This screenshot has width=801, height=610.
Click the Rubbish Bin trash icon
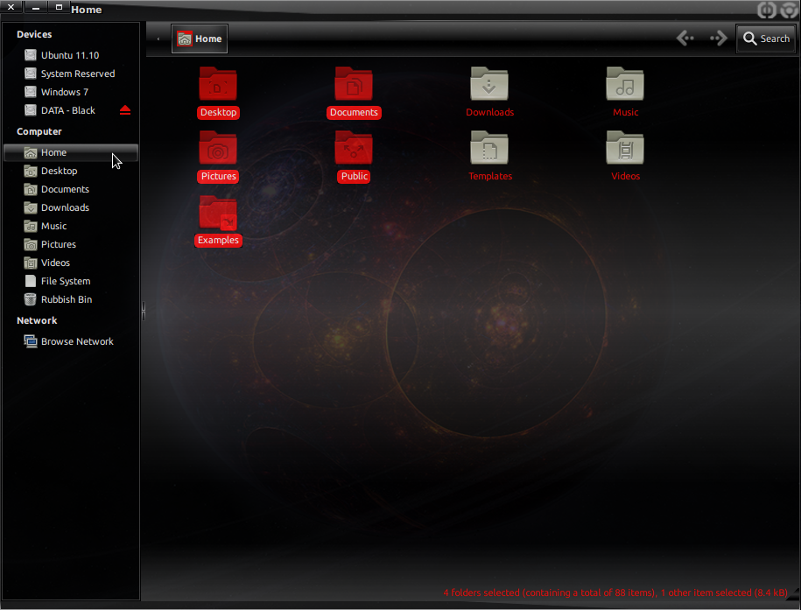click(x=31, y=299)
